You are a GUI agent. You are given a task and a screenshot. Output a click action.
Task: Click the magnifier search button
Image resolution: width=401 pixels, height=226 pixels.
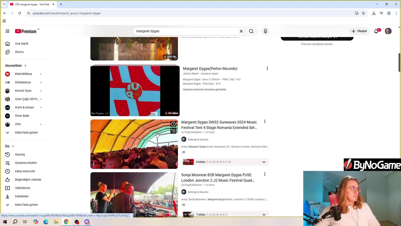coord(251,31)
